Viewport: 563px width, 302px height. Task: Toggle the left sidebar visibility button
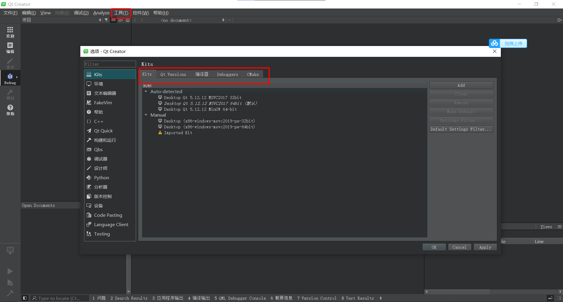[x=25, y=298]
